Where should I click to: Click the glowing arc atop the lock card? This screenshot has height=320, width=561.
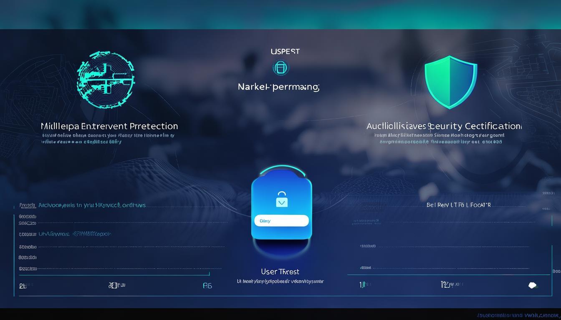coord(281,169)
